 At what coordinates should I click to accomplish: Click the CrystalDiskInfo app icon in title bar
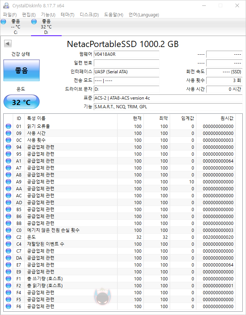click(6, 5)
